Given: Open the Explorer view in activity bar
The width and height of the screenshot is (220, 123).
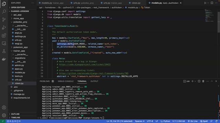Looking at the screenshot, I should pos(4,4).
